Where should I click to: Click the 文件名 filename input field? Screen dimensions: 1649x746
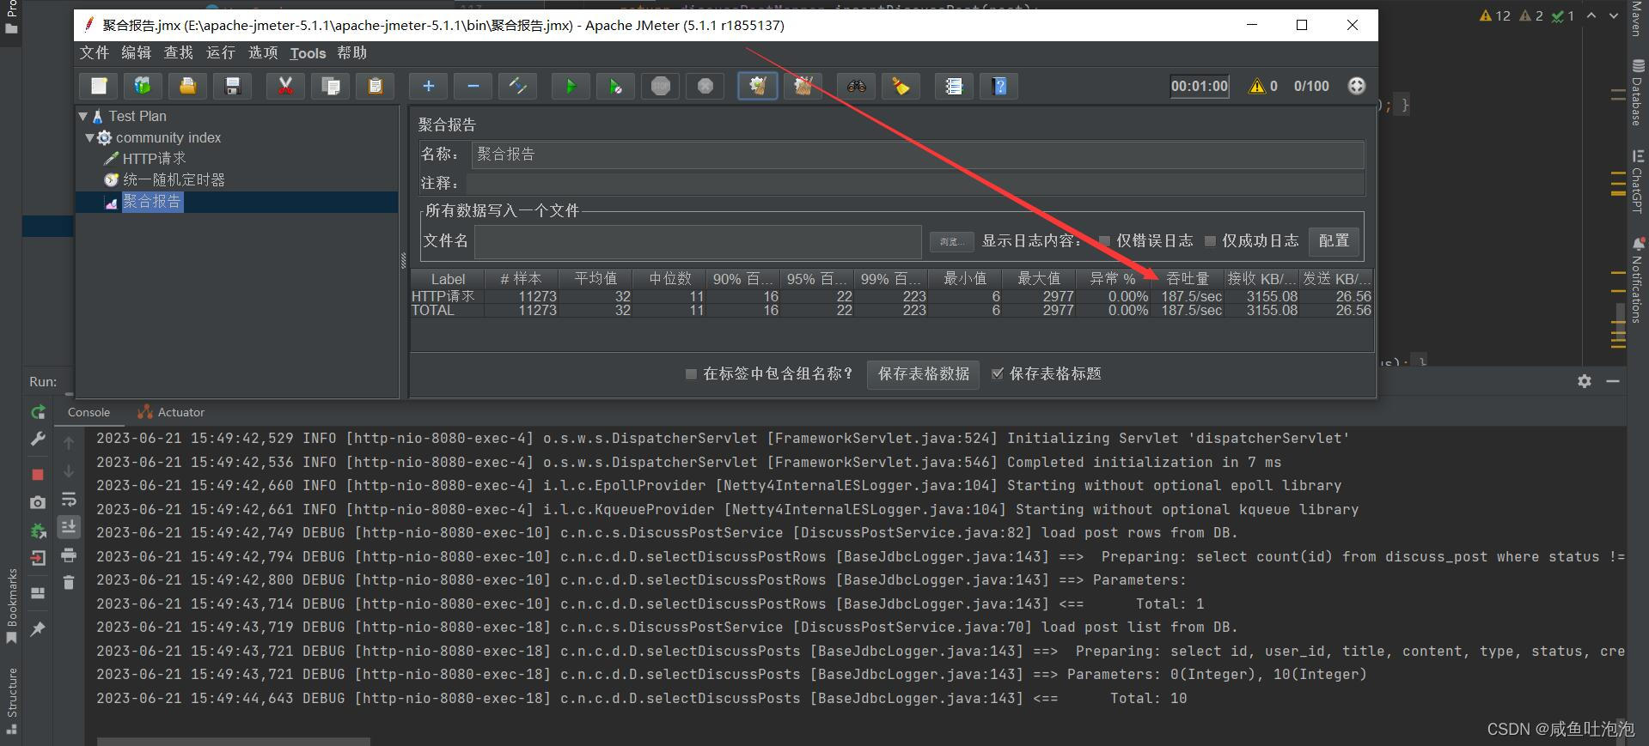tap(698, 242)
